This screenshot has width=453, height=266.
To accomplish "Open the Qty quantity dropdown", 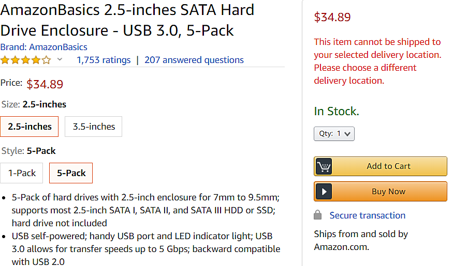I will (x=334, y=134).
